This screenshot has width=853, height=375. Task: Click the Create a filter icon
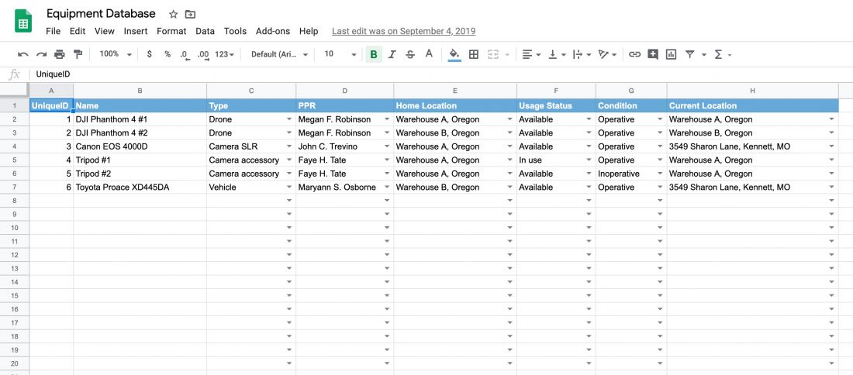(690, 54)
